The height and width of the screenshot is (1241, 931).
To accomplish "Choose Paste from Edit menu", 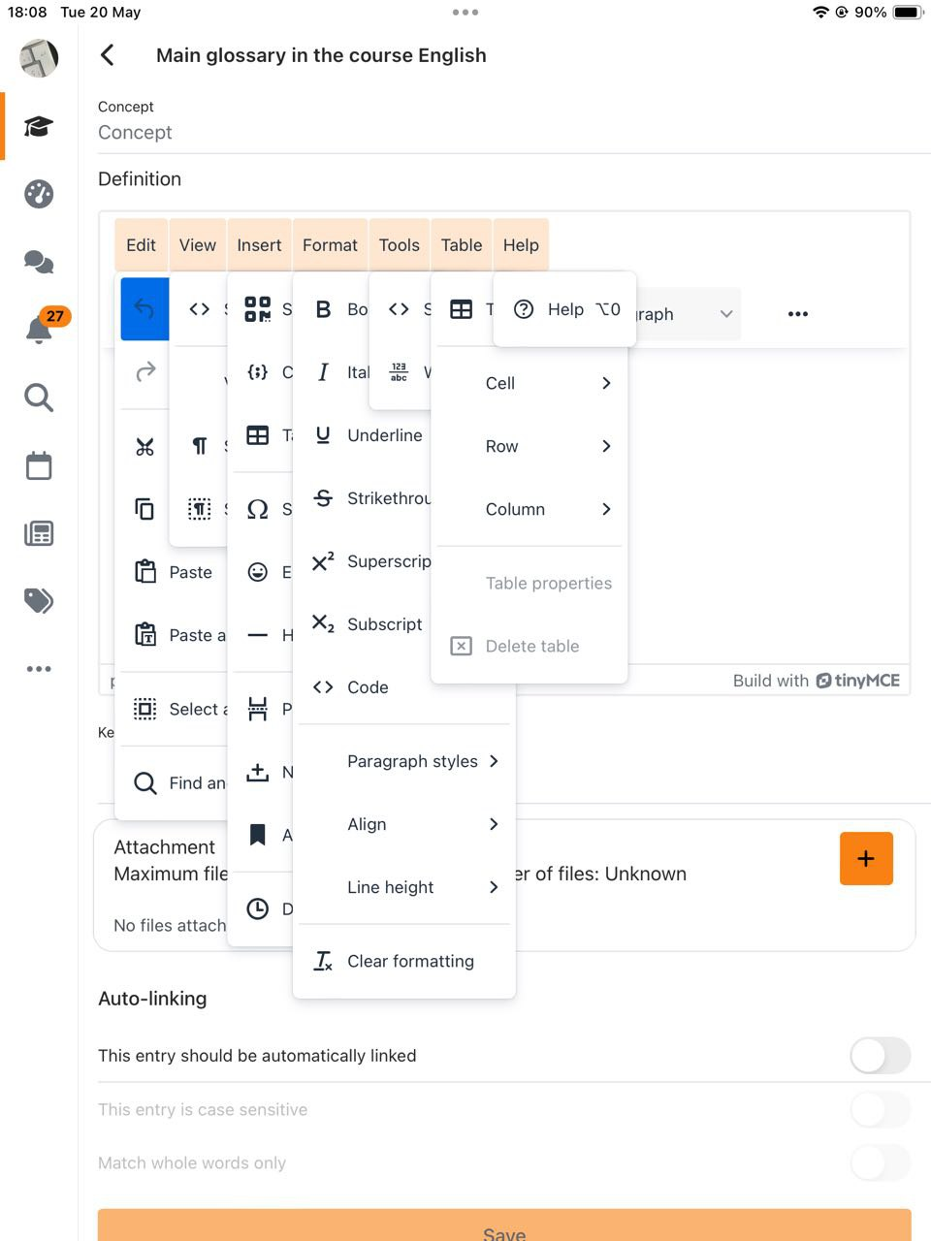I will click(x=174, y=572).
